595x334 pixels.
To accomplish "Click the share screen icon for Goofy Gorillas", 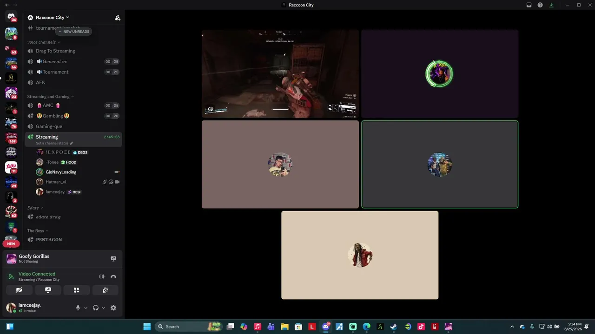I will (x=113, y=258).
